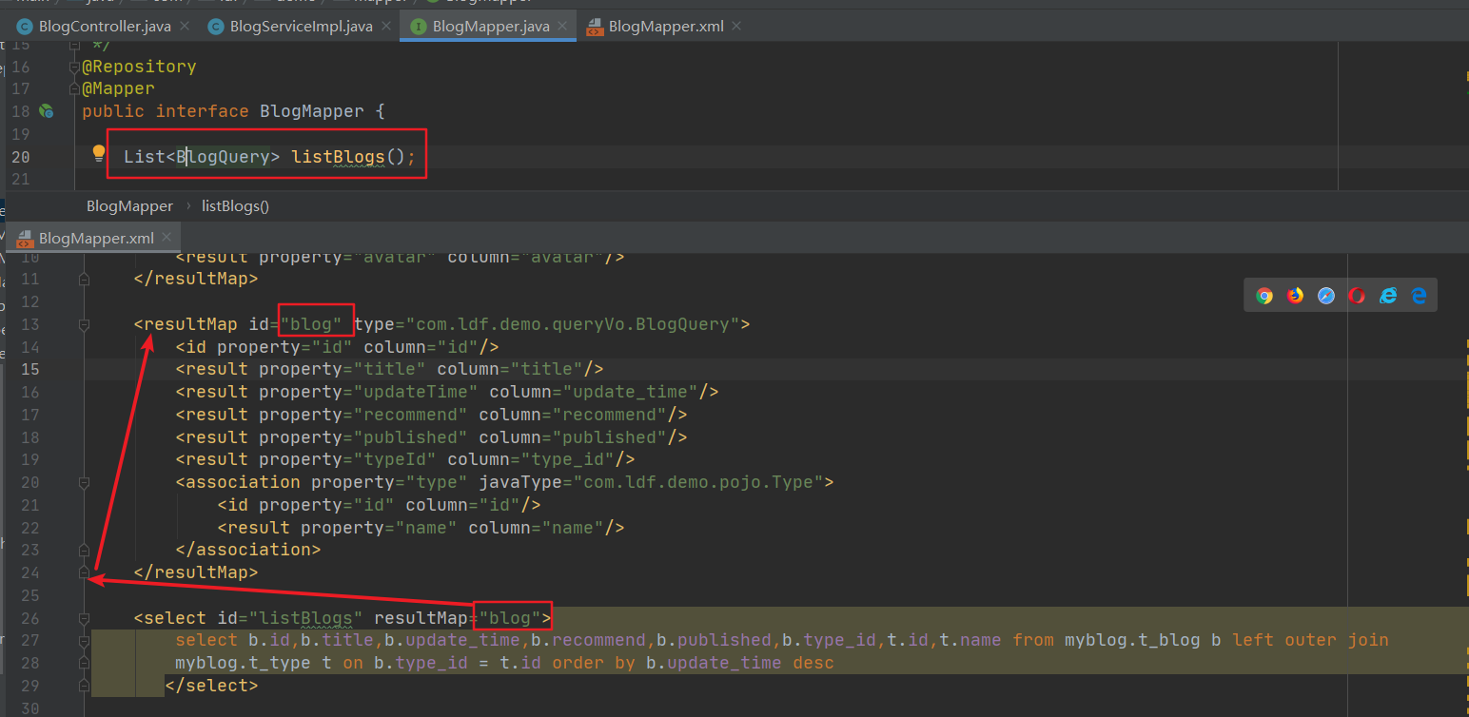This screenshot has width=1469, height=717.
Task: Click "com.ldf.demo.pojo.Type" javaType value
Action: click(699, 482)
